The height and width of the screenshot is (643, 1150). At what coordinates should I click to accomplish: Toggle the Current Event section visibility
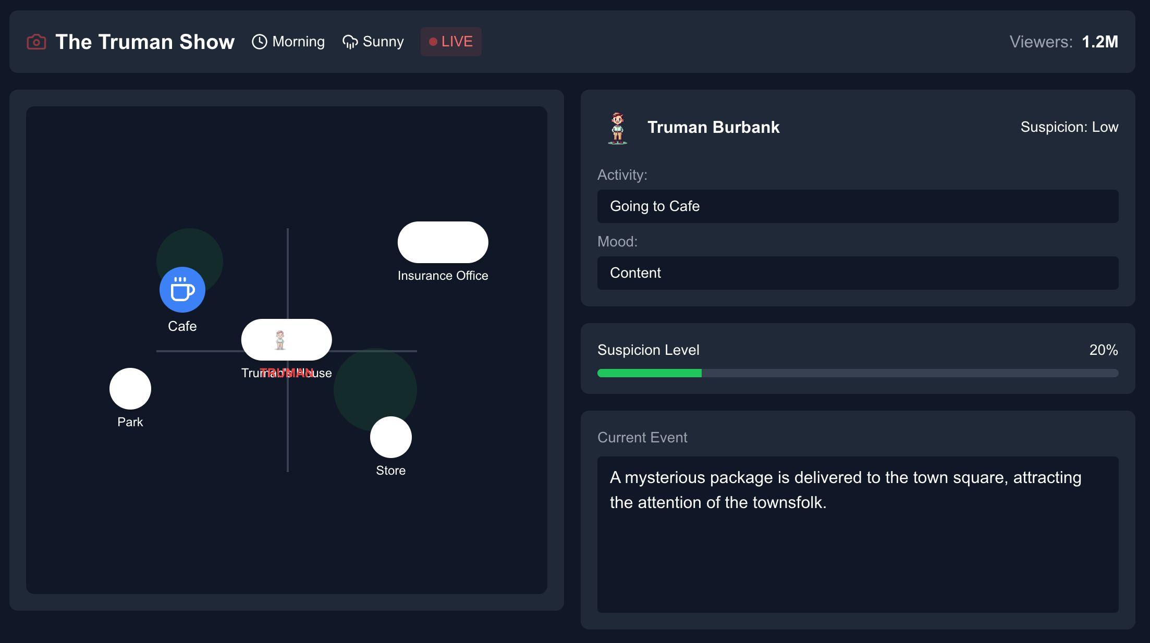tap(642, 437)
